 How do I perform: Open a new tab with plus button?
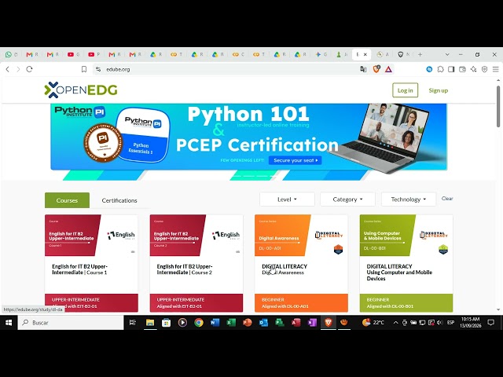pyautogui.click(x=420, y=54)
